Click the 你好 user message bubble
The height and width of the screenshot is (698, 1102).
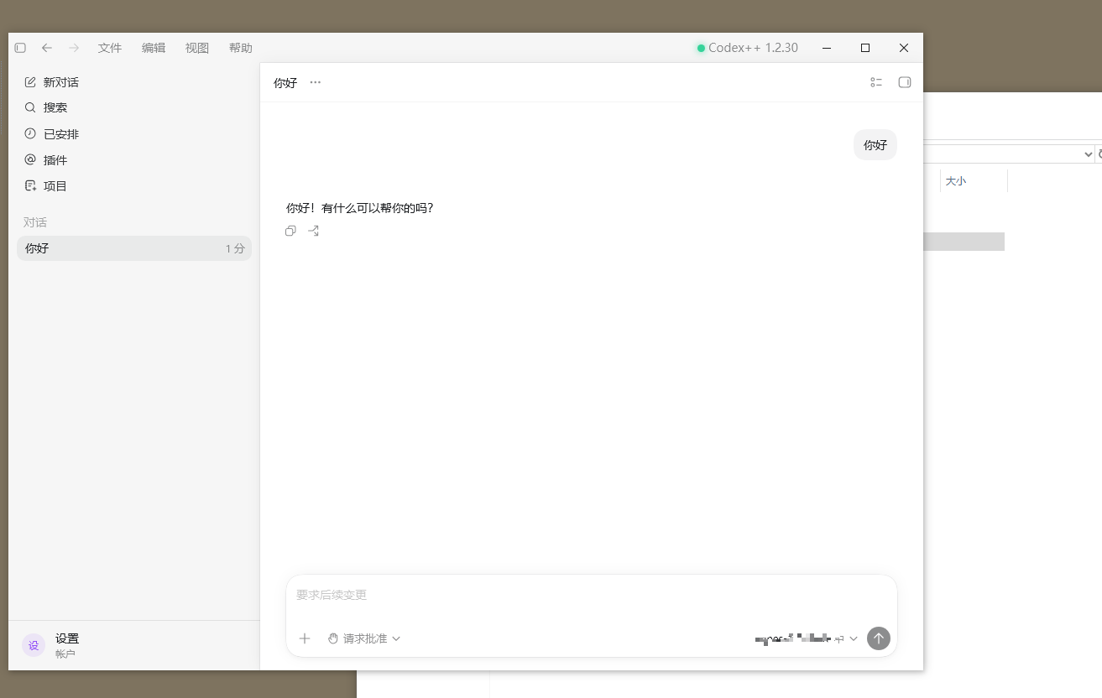875,145
